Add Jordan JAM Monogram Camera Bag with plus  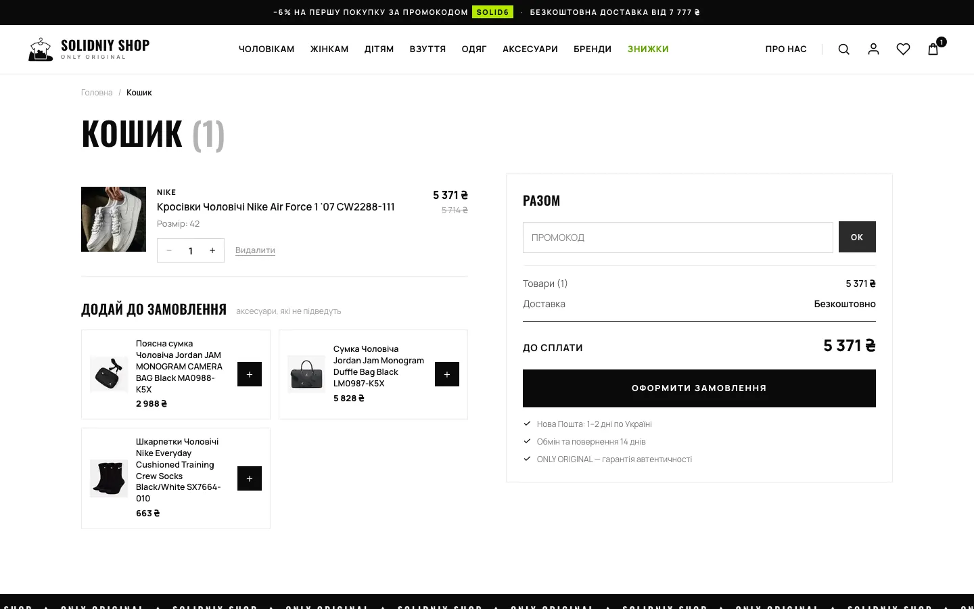point(250,374)
